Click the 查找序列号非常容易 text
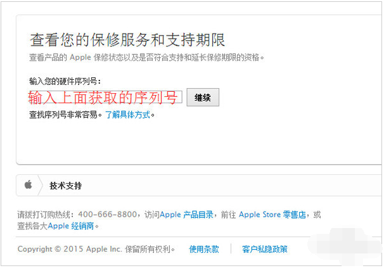The image size is (384, 268). pyautogui.click(x=65, y=115)
